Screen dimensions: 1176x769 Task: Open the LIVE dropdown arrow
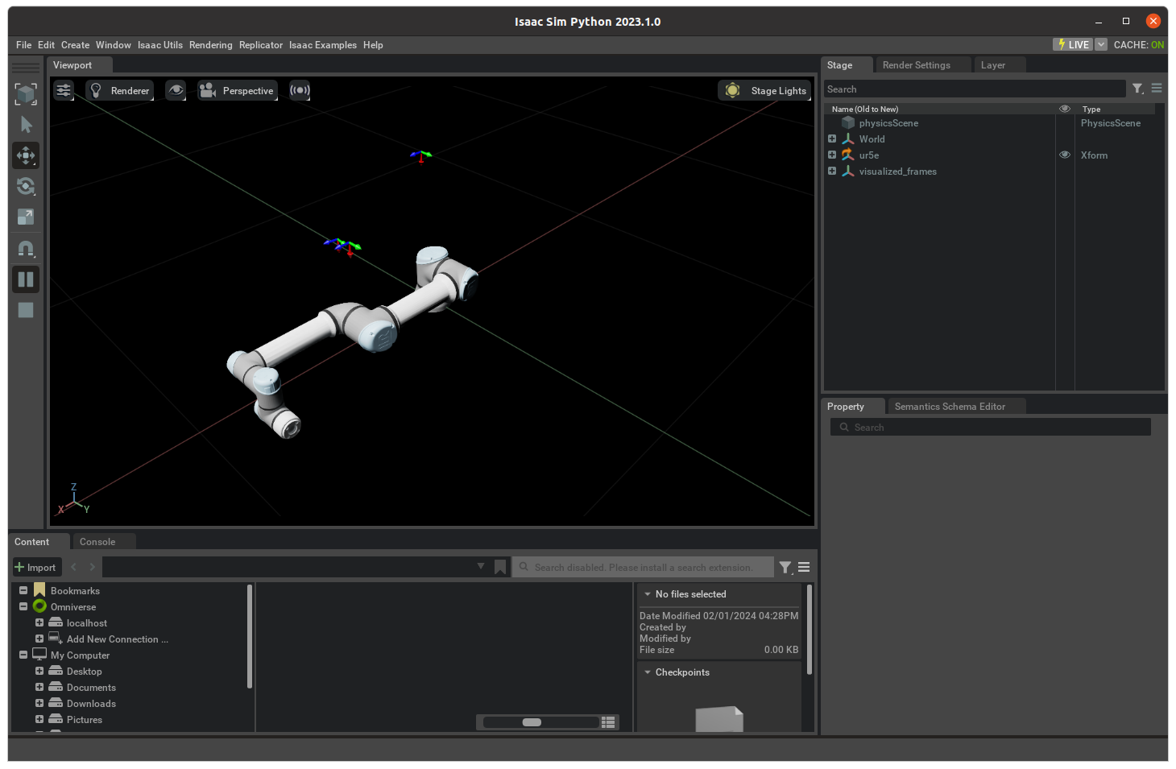(x=1101, y=45)
